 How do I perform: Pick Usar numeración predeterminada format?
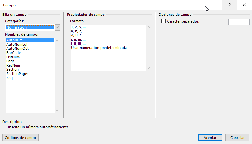pos(99,48)
